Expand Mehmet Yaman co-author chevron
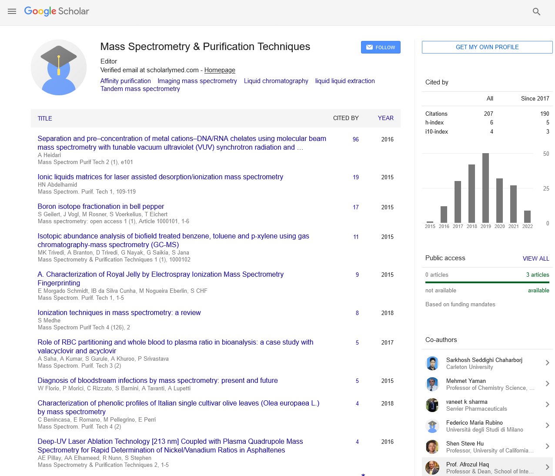 pyautogui.click(x=547, y=384)
